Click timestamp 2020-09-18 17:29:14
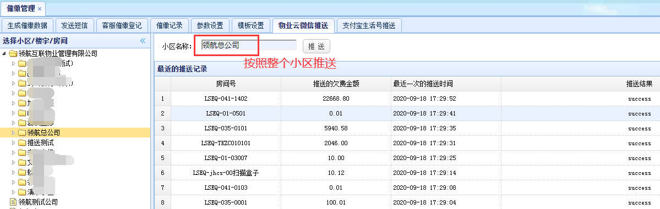Screen dimensions: 660x209 coord(425,173)
